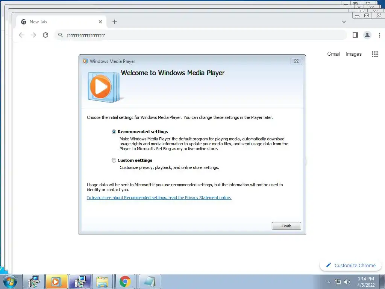
Task: Open the Chrome profile avatar
Action: 367,35
